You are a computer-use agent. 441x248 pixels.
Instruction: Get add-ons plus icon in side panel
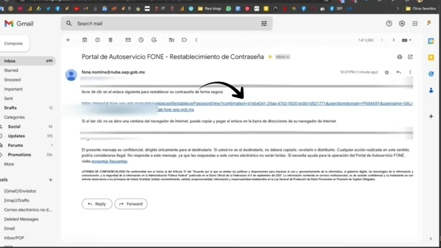431,116
